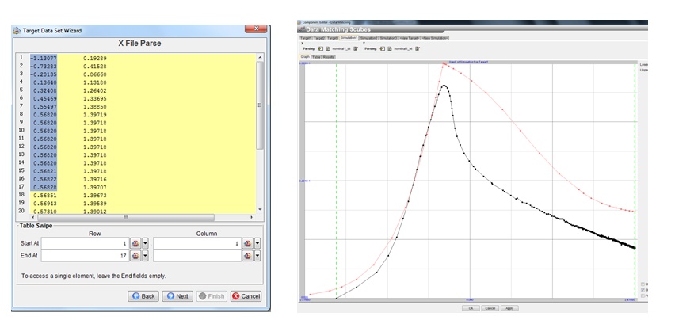Viewport: 675px width, 324px height.
Task: Toggle the first checkbox beside the graph
Action: pos(643,284)
